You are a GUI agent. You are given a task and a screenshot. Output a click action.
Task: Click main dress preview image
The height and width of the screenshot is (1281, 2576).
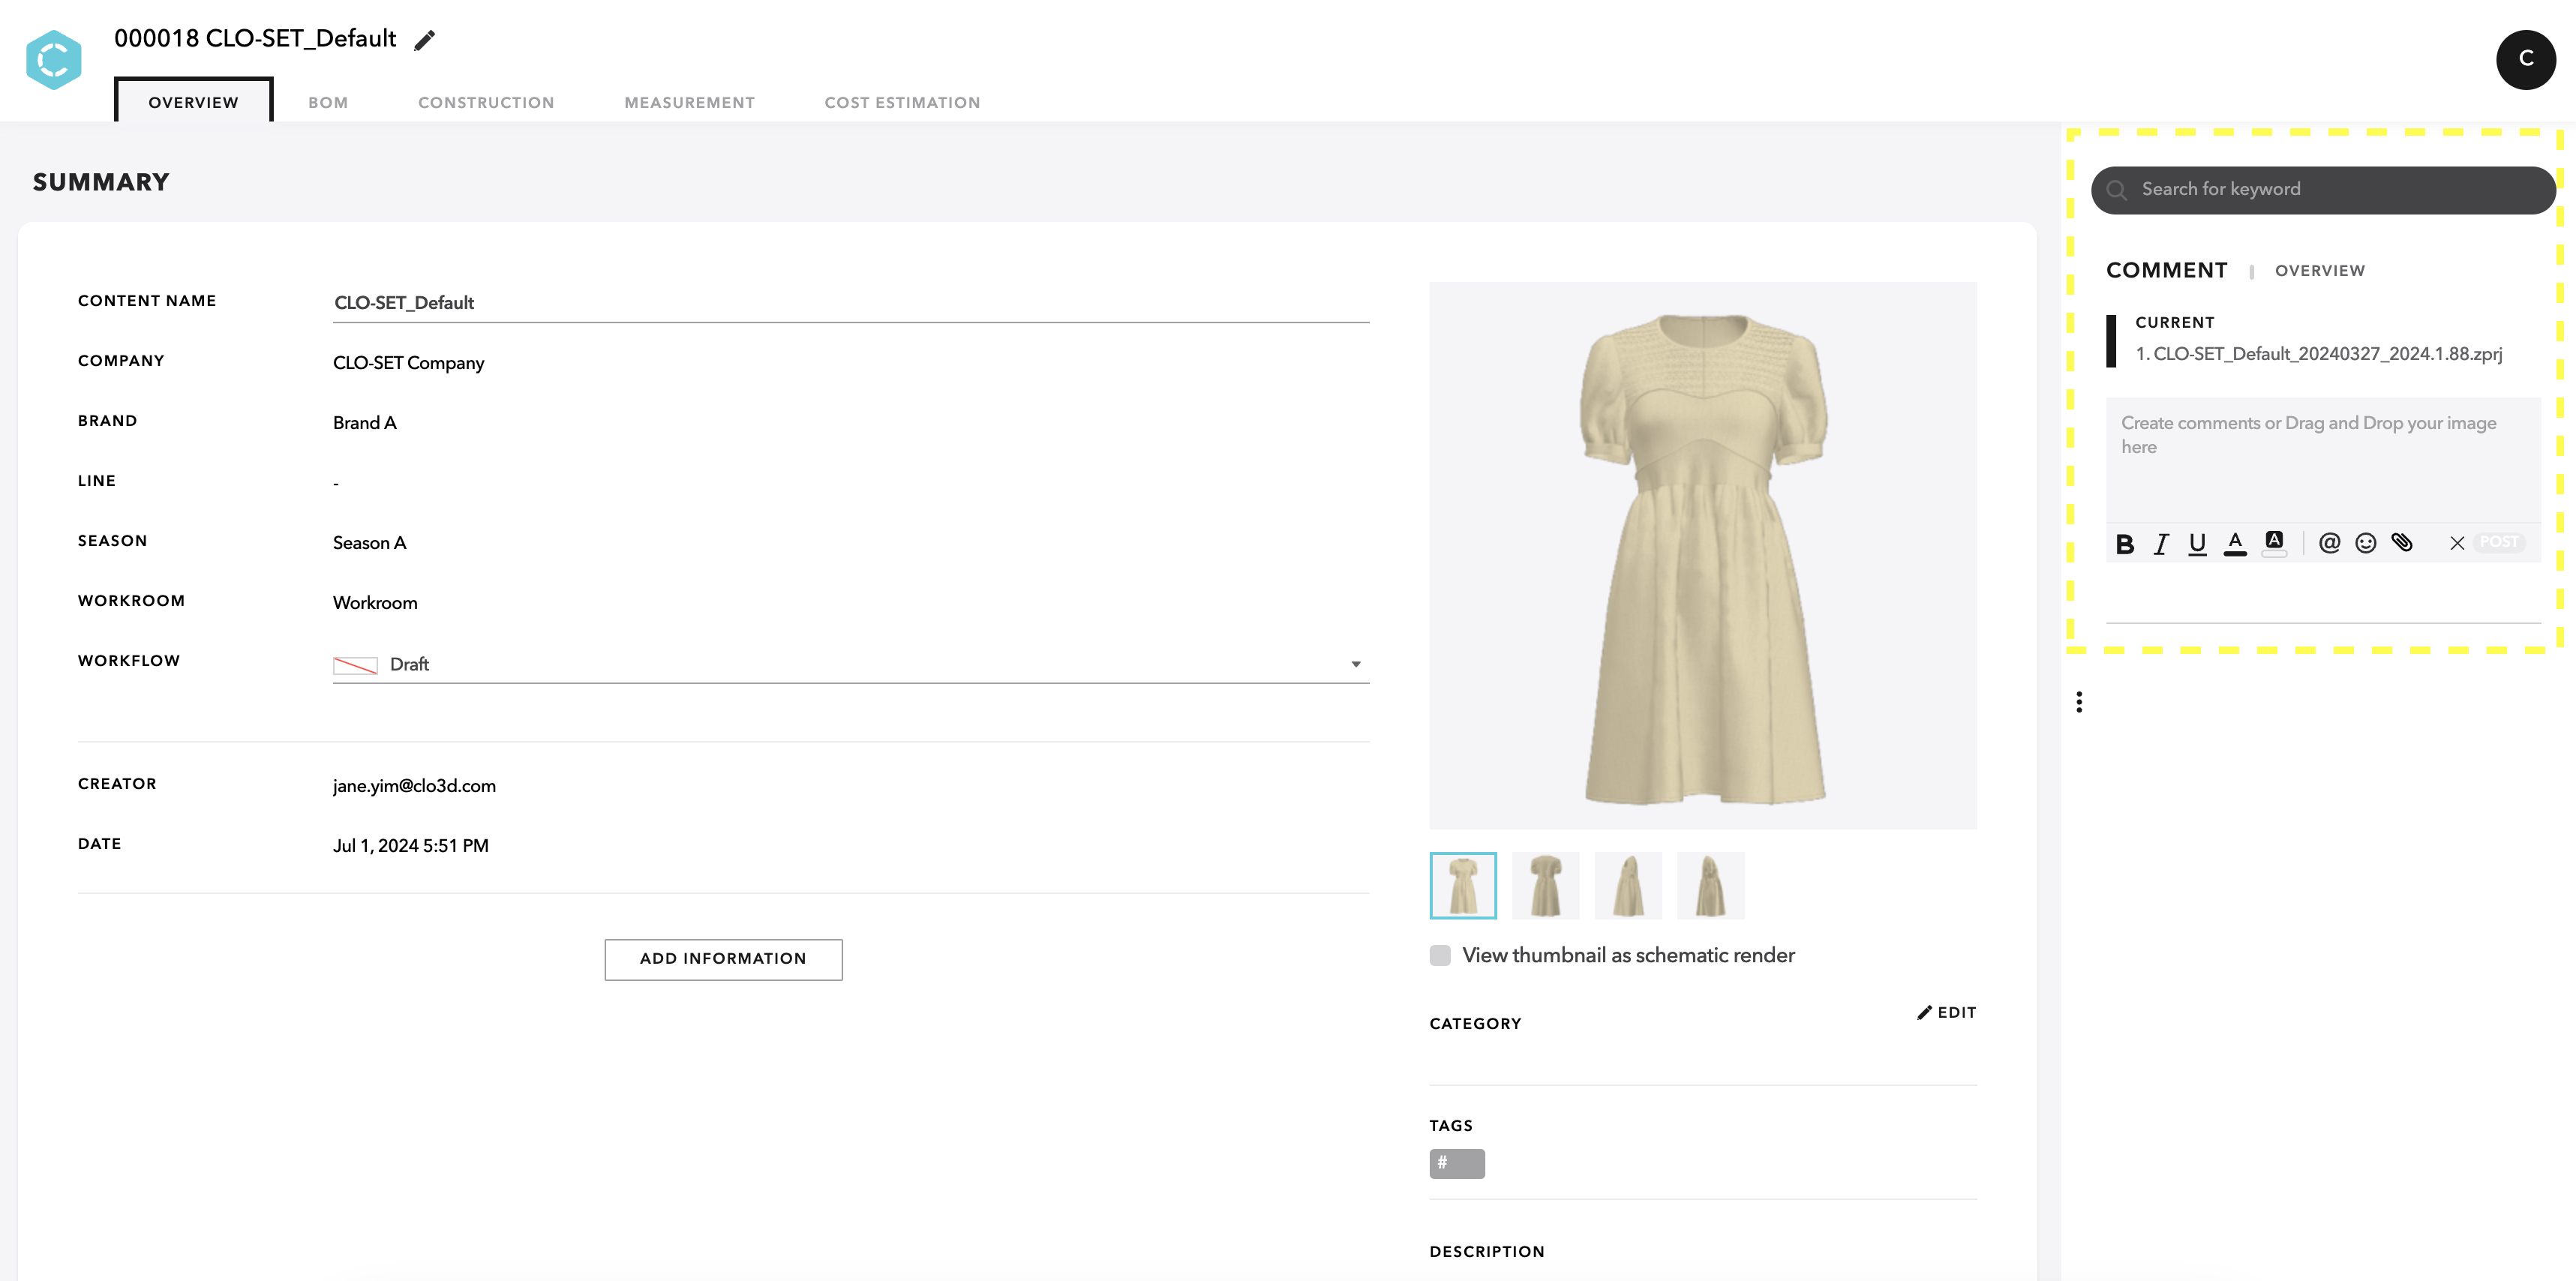click(1703, 556)
